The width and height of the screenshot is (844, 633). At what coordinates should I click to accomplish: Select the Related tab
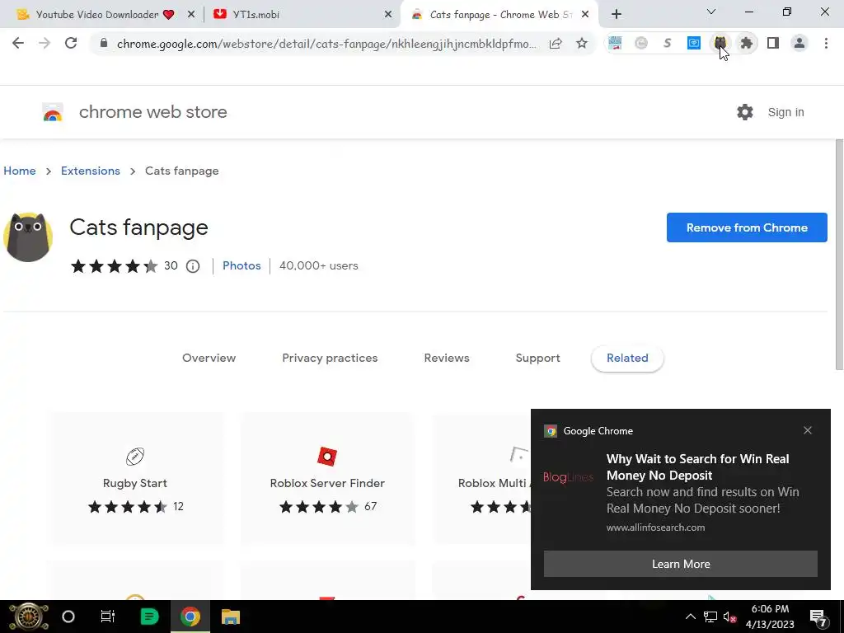pyautogui.click(x=627, y=358)
